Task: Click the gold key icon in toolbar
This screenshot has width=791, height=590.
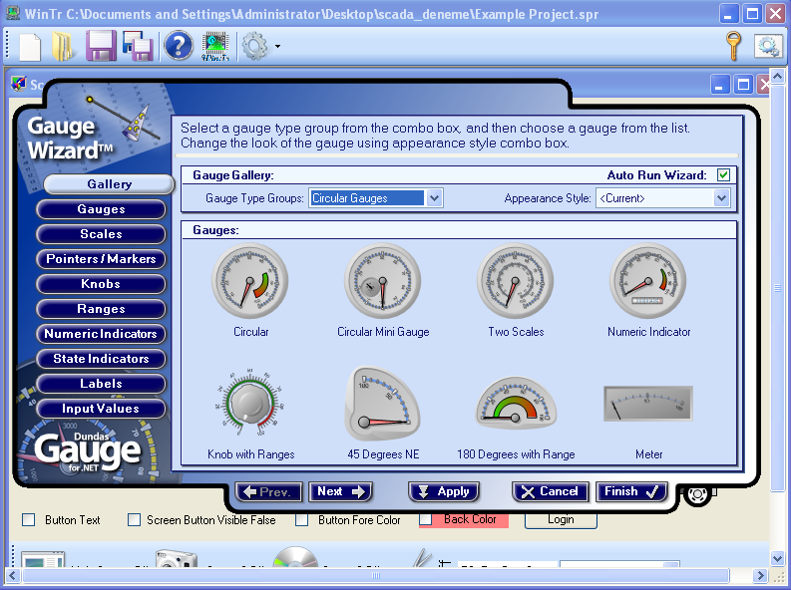Action: tap(733, 46)
